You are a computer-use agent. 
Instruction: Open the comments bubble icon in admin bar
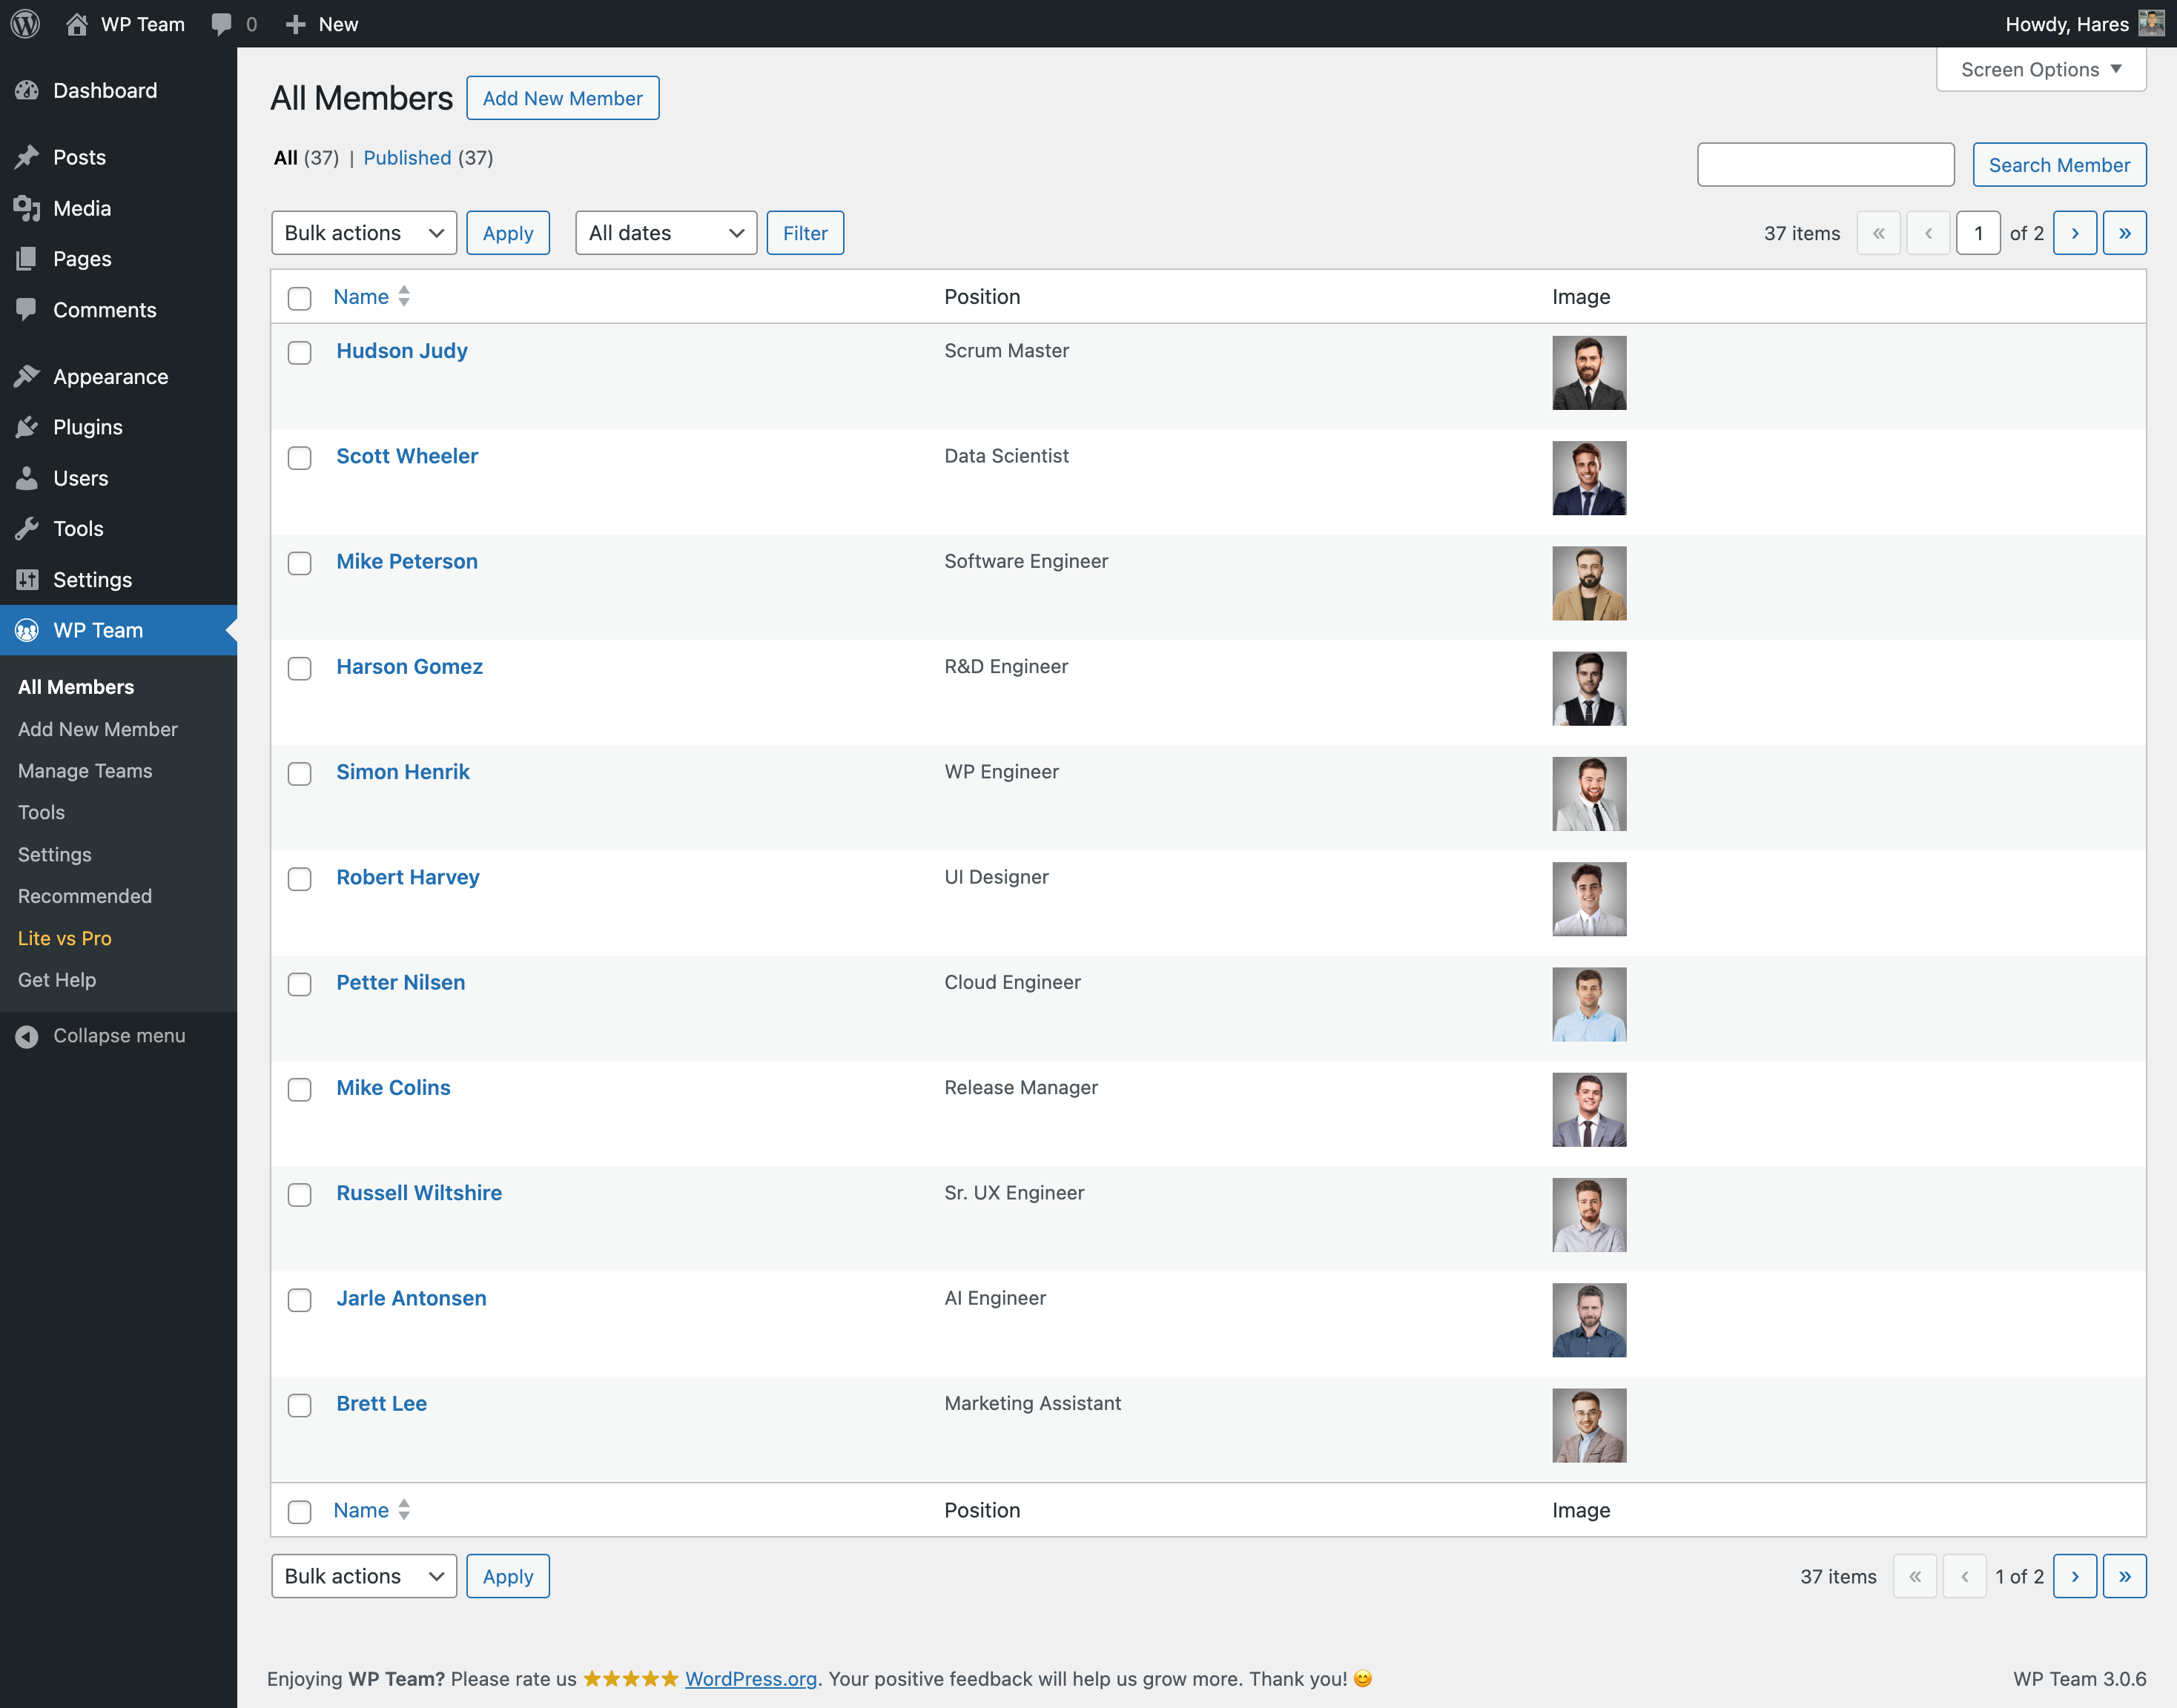point(222,24)
